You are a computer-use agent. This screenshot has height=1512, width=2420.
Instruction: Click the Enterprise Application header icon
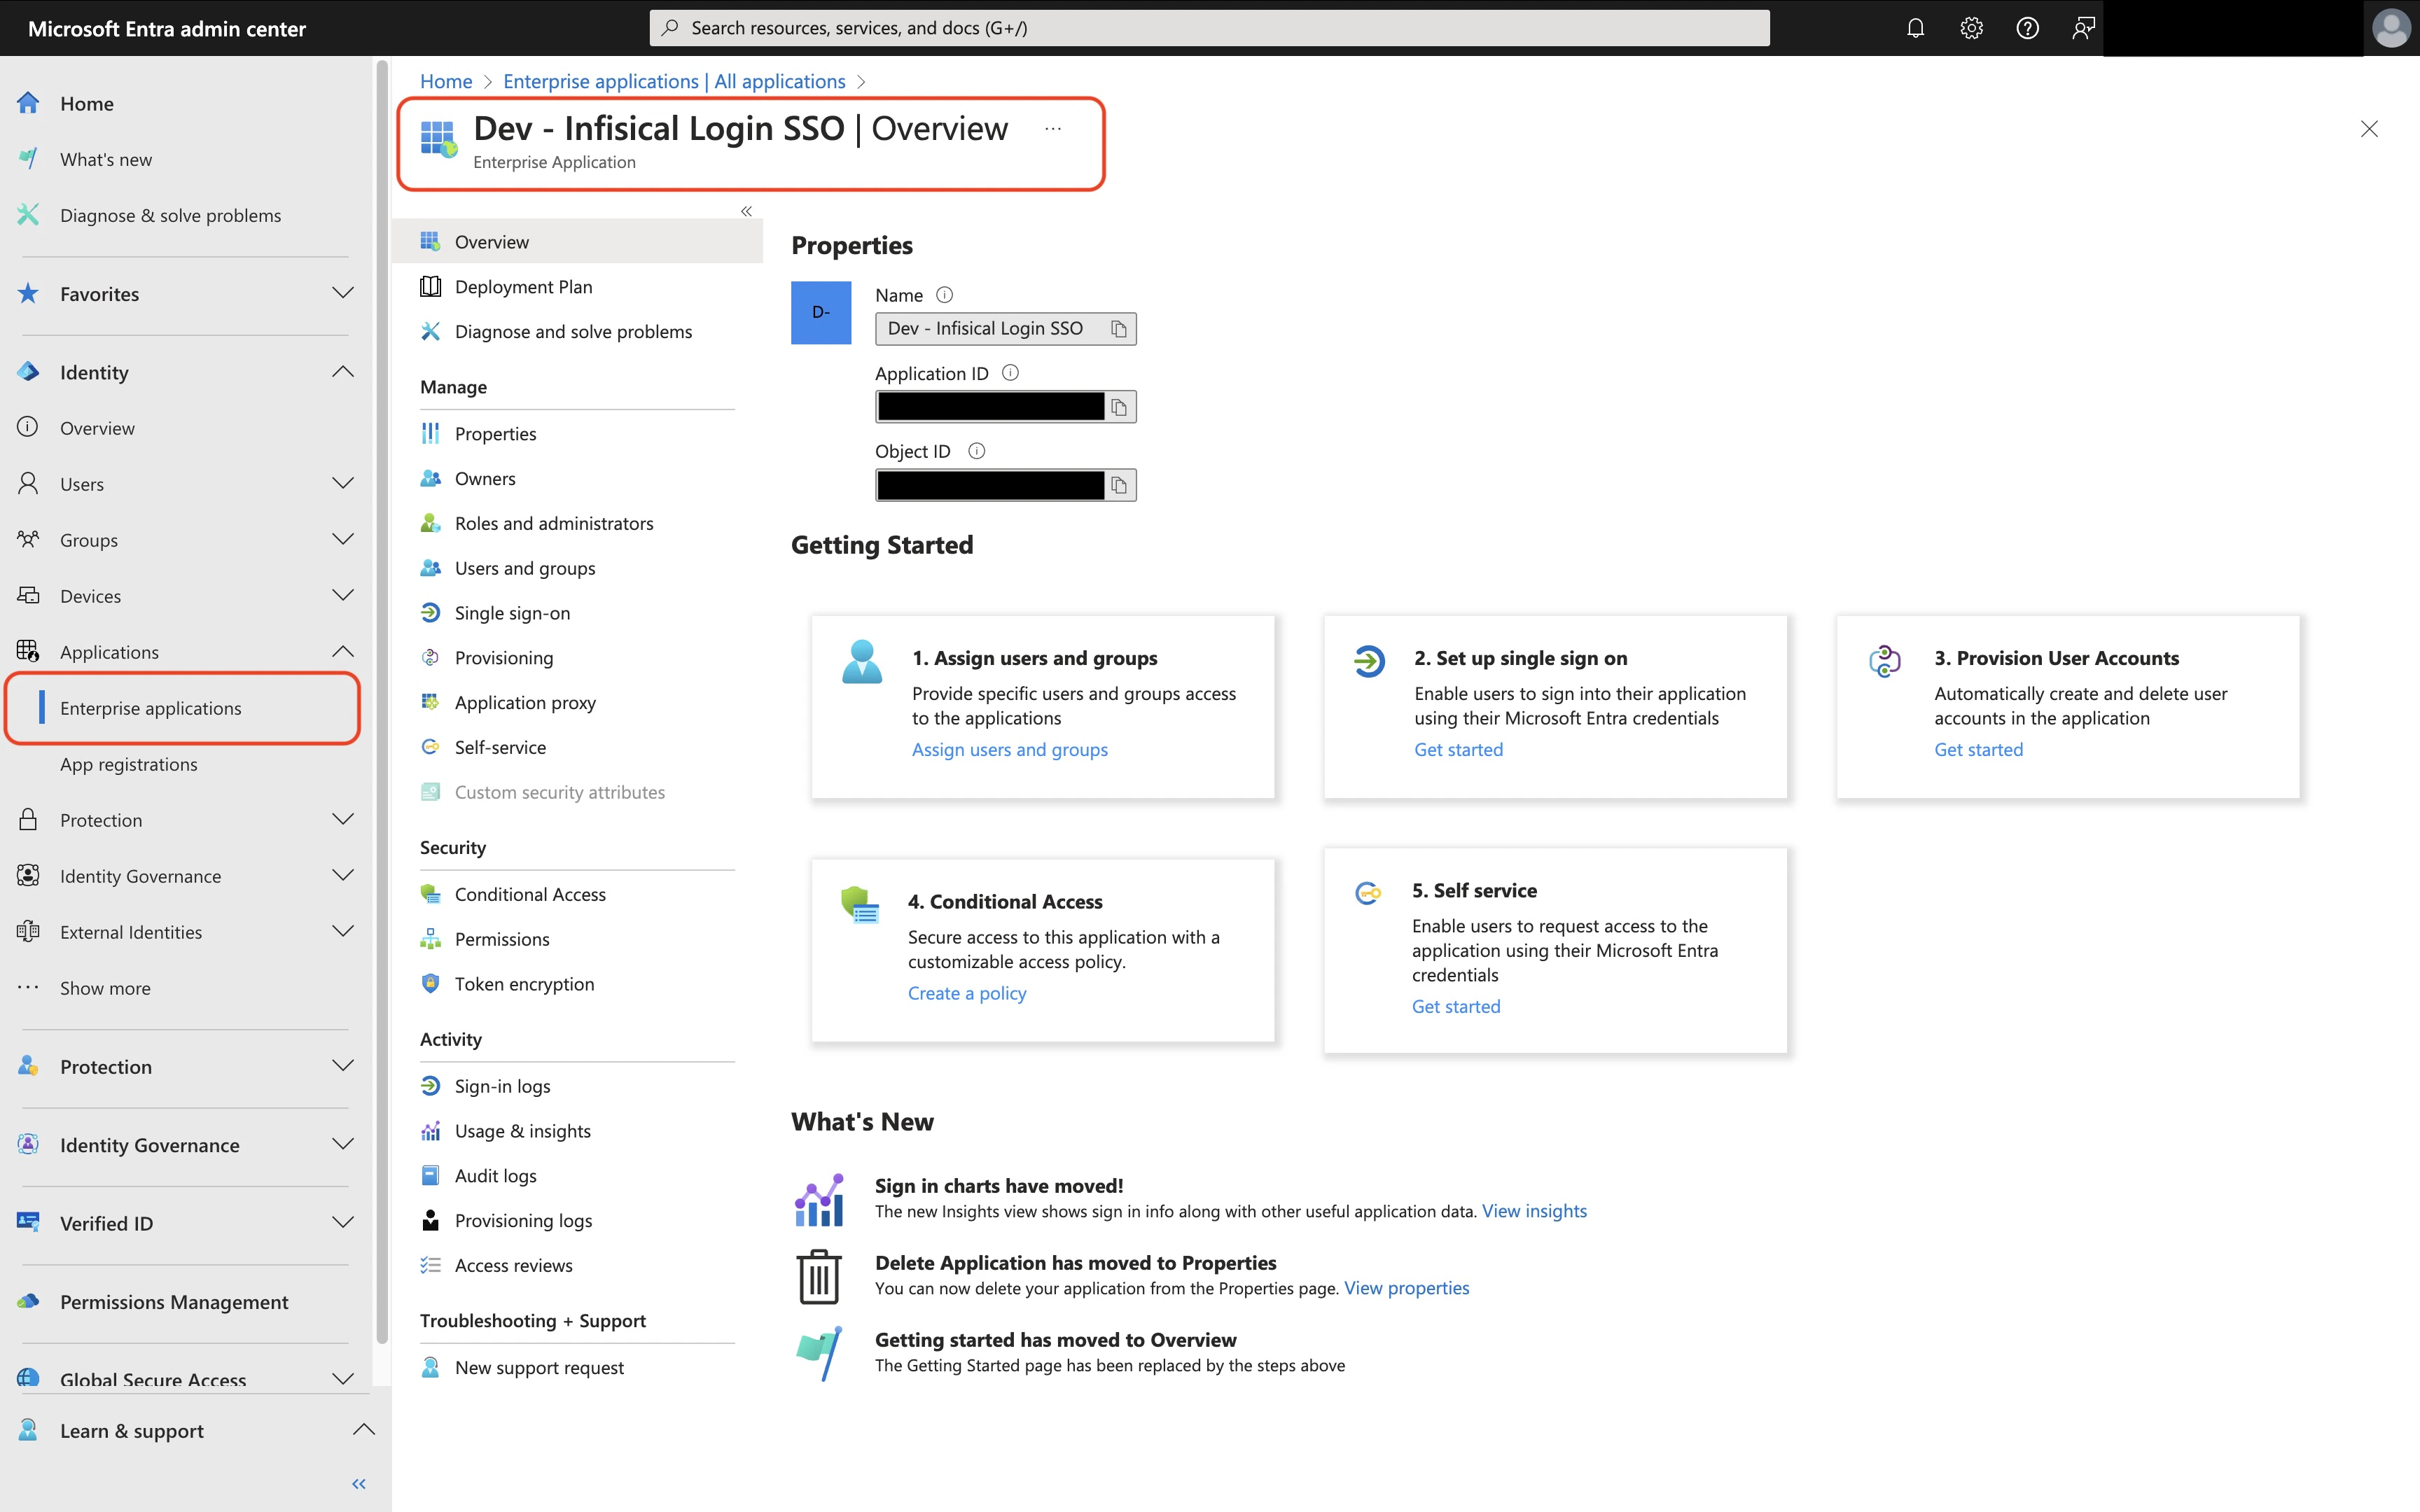click(x=438, y=138)
